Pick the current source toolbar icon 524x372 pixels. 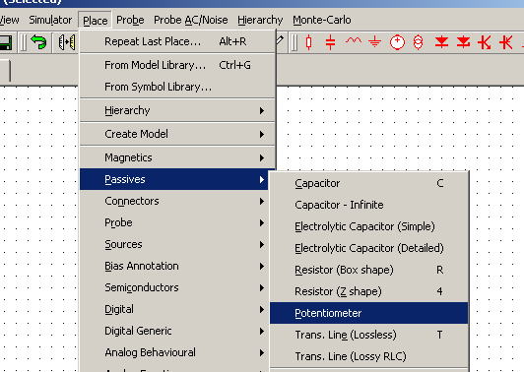418,42
